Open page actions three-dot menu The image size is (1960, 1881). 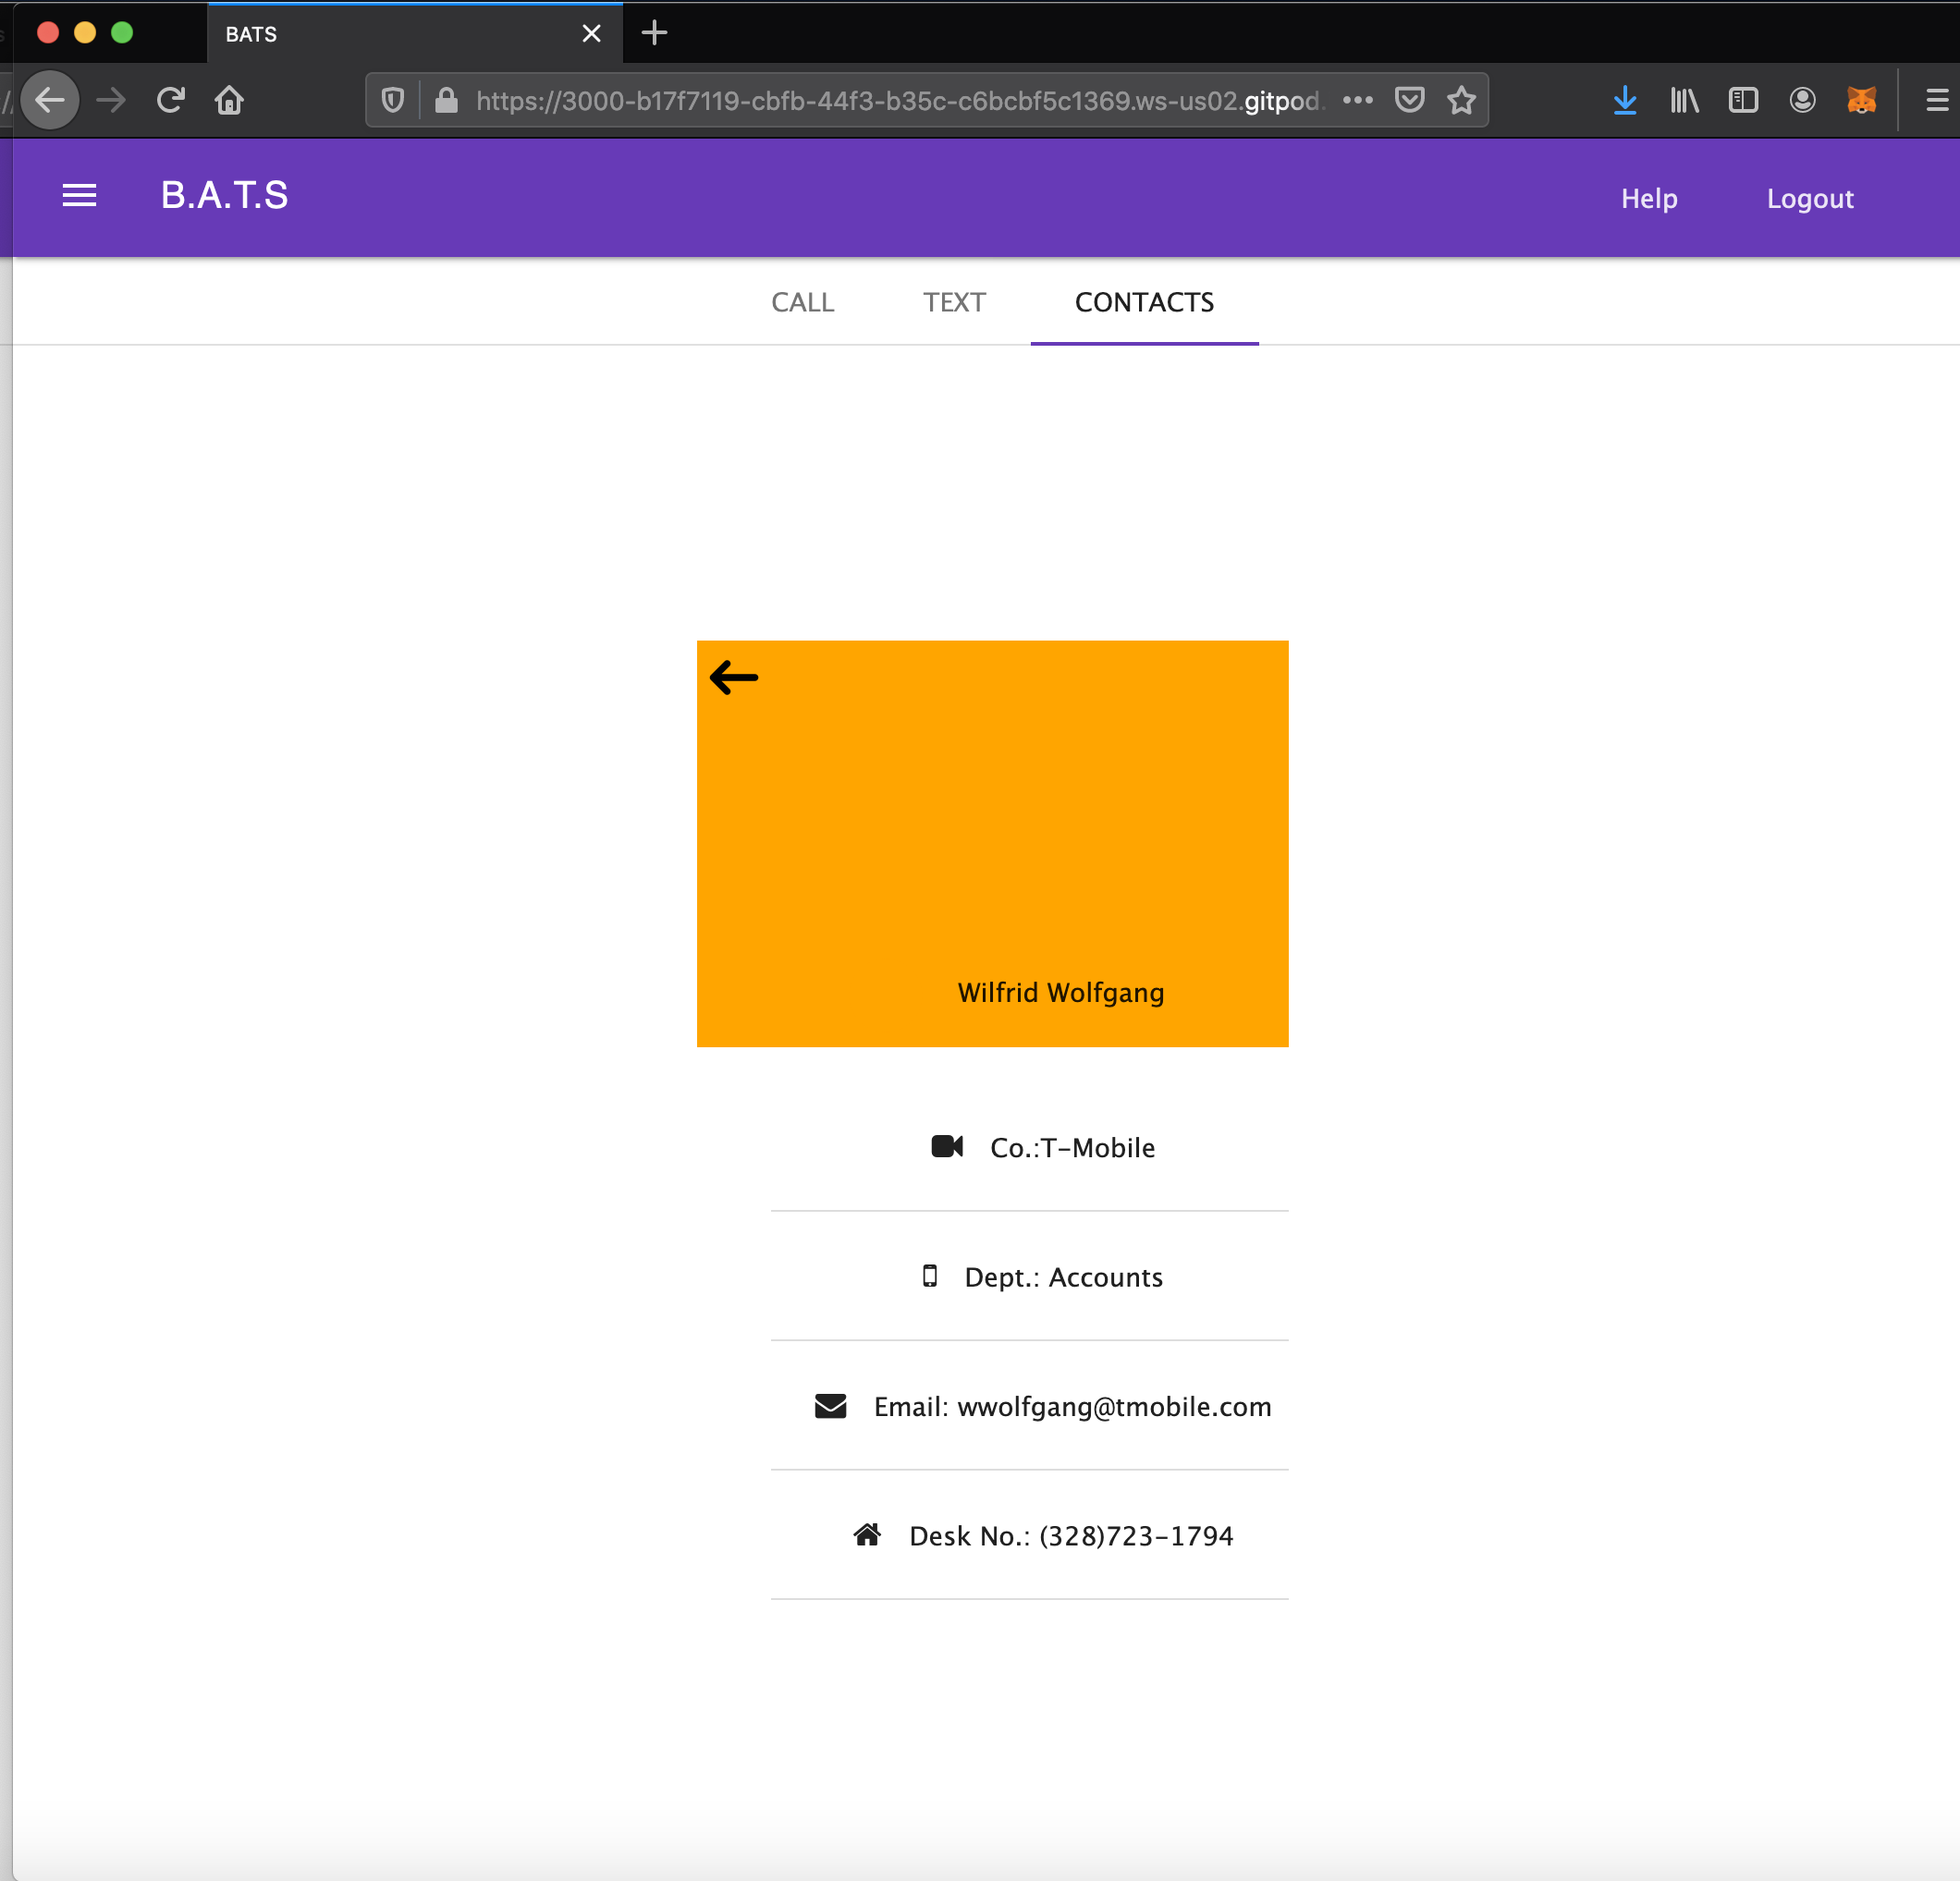(1357, 100)
